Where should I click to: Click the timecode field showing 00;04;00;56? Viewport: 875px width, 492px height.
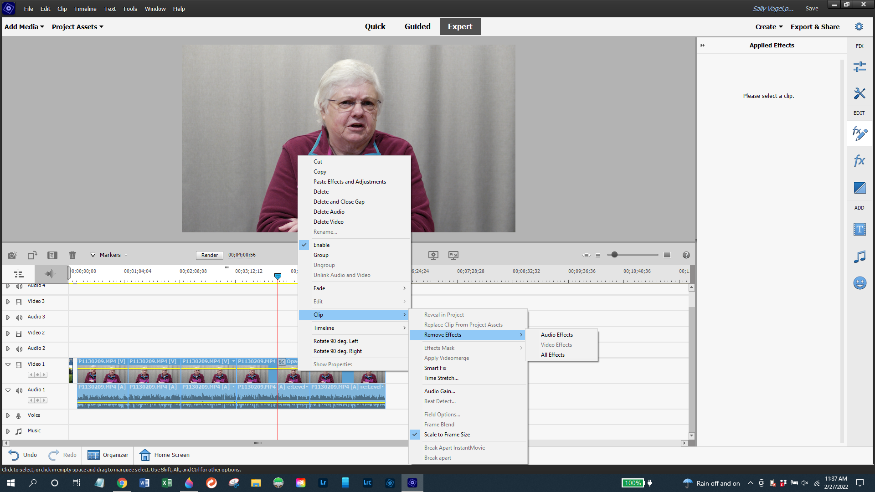[242, 255]
